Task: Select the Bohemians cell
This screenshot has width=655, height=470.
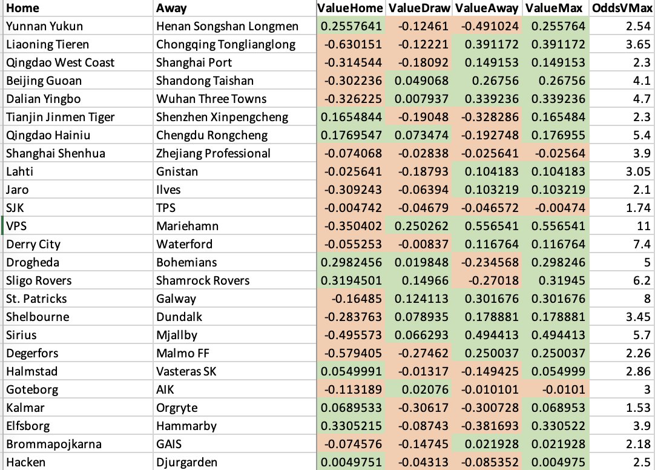Action: pyautogui.click(x=235, y=262)
